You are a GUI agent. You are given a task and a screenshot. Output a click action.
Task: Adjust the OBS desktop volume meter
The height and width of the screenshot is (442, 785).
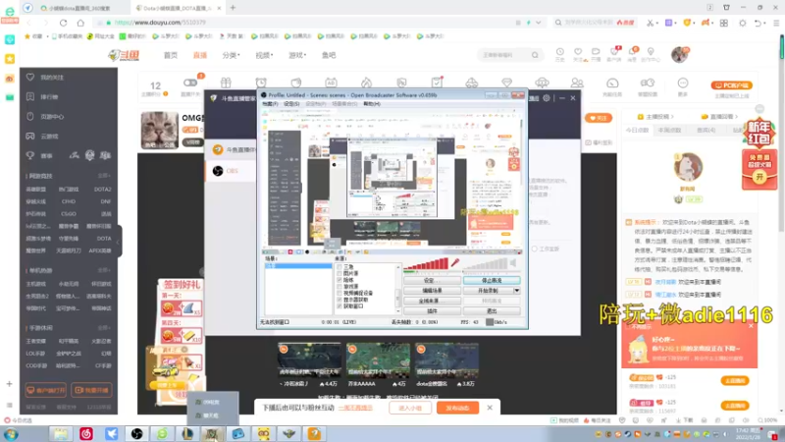click(x=485, y=264)
